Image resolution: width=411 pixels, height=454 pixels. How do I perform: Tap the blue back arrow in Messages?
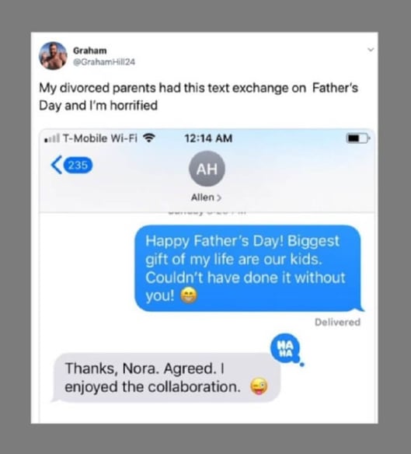coord(56,165)
